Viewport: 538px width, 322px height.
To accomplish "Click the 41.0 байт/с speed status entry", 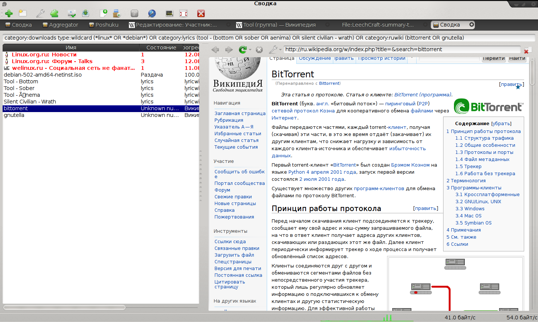I will 460,318.
